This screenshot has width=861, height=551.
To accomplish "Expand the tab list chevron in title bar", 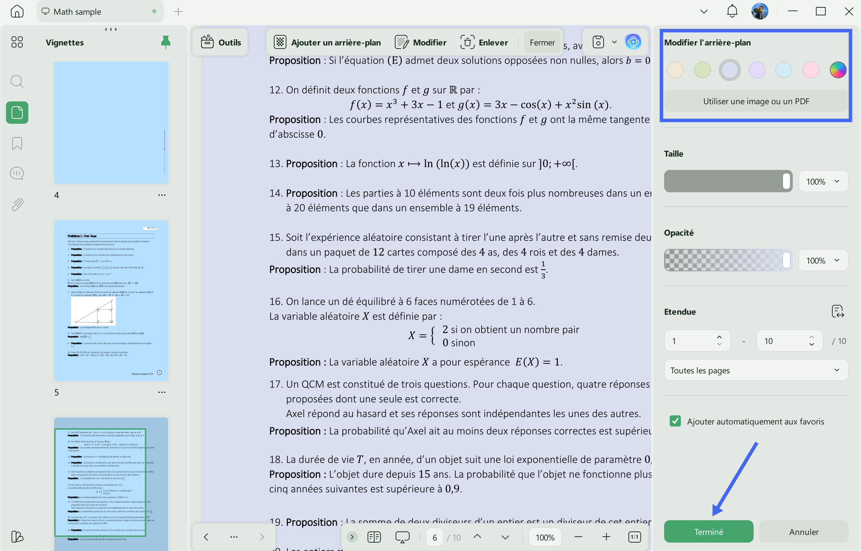I will point(704,12).
